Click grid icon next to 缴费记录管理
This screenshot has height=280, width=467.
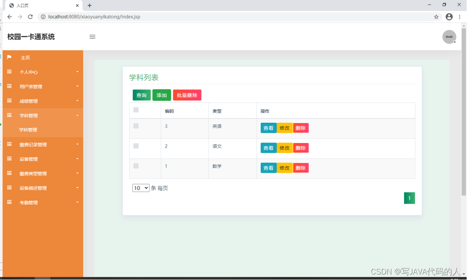coord(9,144)
